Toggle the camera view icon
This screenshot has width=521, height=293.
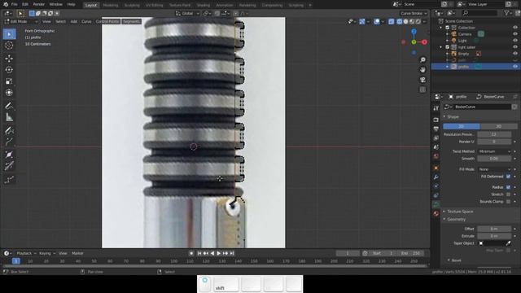[x=422, y=80]
